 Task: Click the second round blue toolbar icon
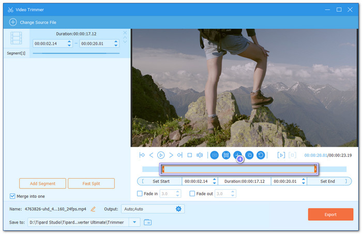click(226, 155)
